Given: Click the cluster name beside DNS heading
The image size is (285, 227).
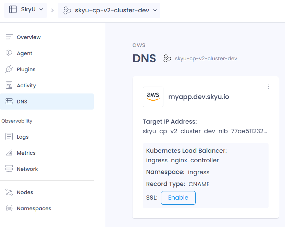Looking at the screenshot, I should 206,59.
